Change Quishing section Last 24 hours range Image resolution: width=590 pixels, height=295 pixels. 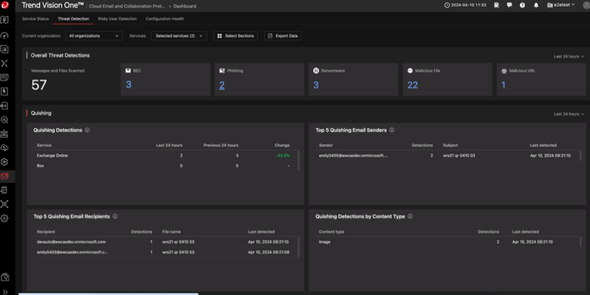(x=569, y=114)
